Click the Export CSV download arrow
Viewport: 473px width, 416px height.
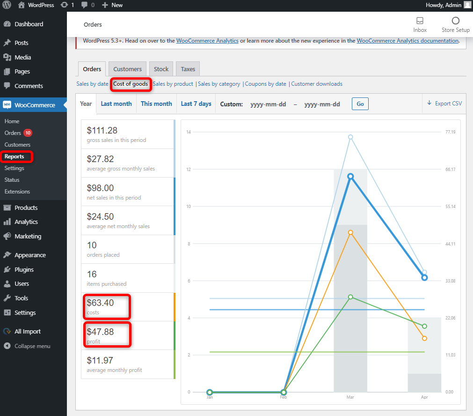point(429,103)
